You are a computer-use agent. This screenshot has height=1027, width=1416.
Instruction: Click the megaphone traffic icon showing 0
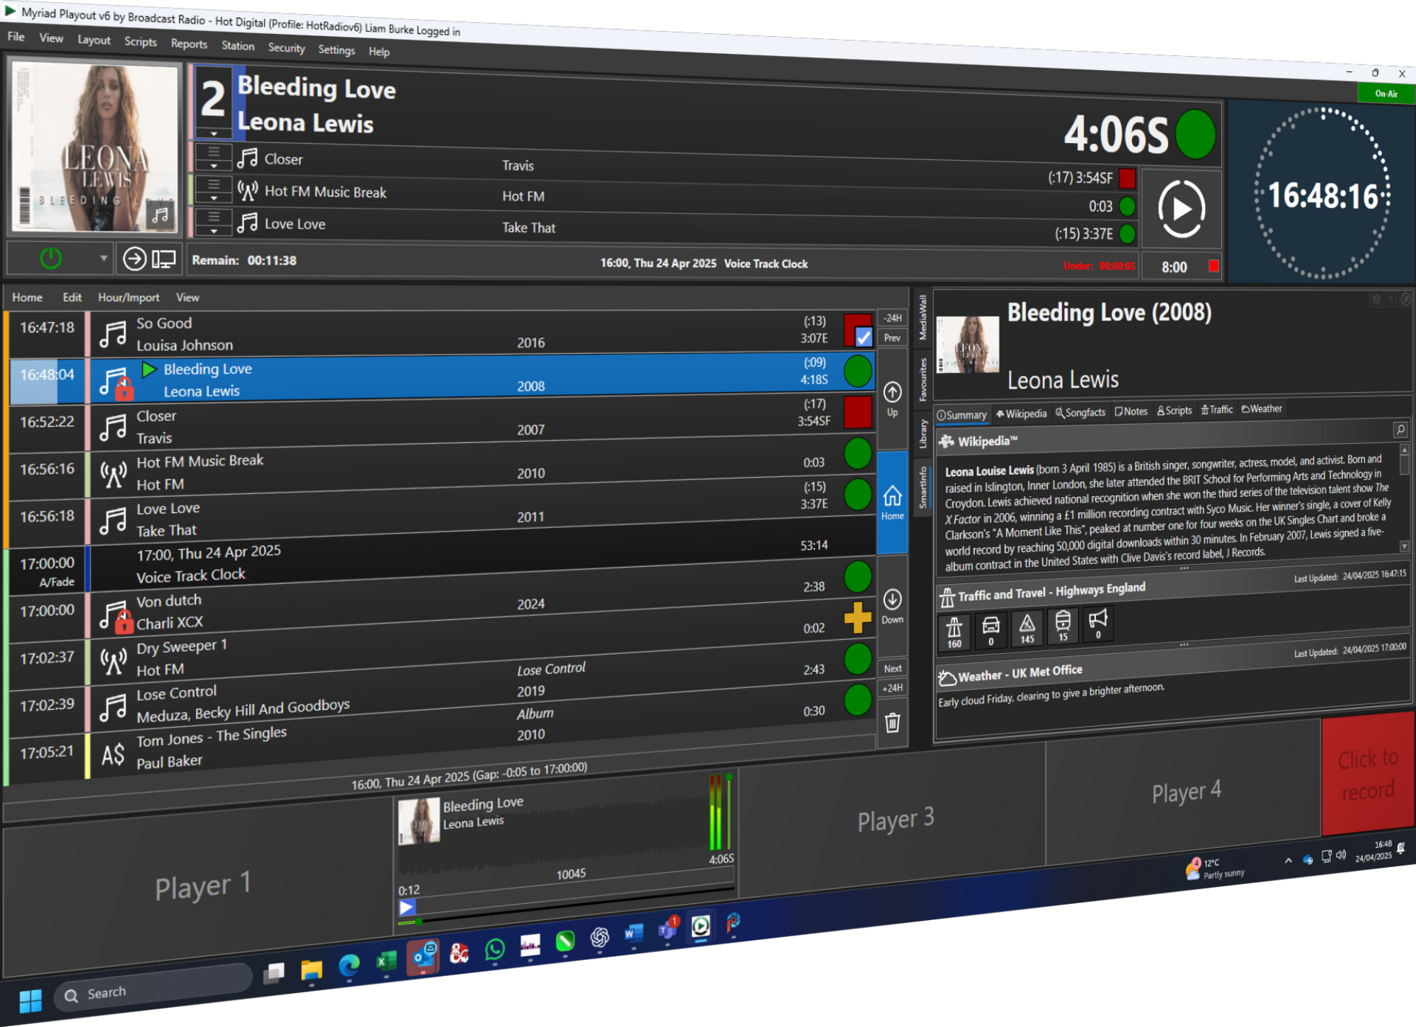[1098, 623]
